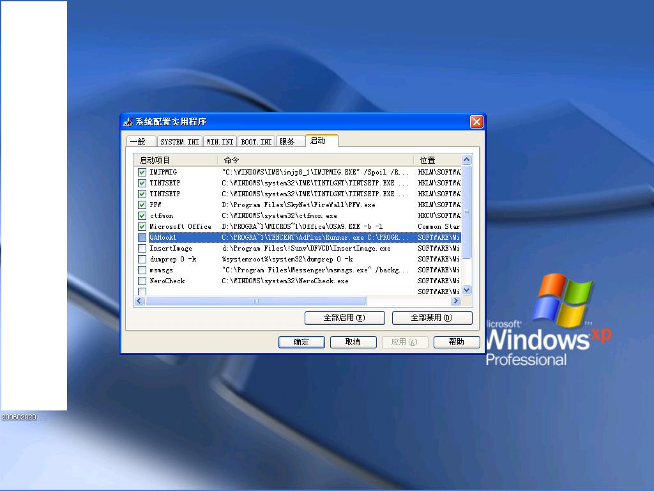Click the 应用 button

pos(405,342)
